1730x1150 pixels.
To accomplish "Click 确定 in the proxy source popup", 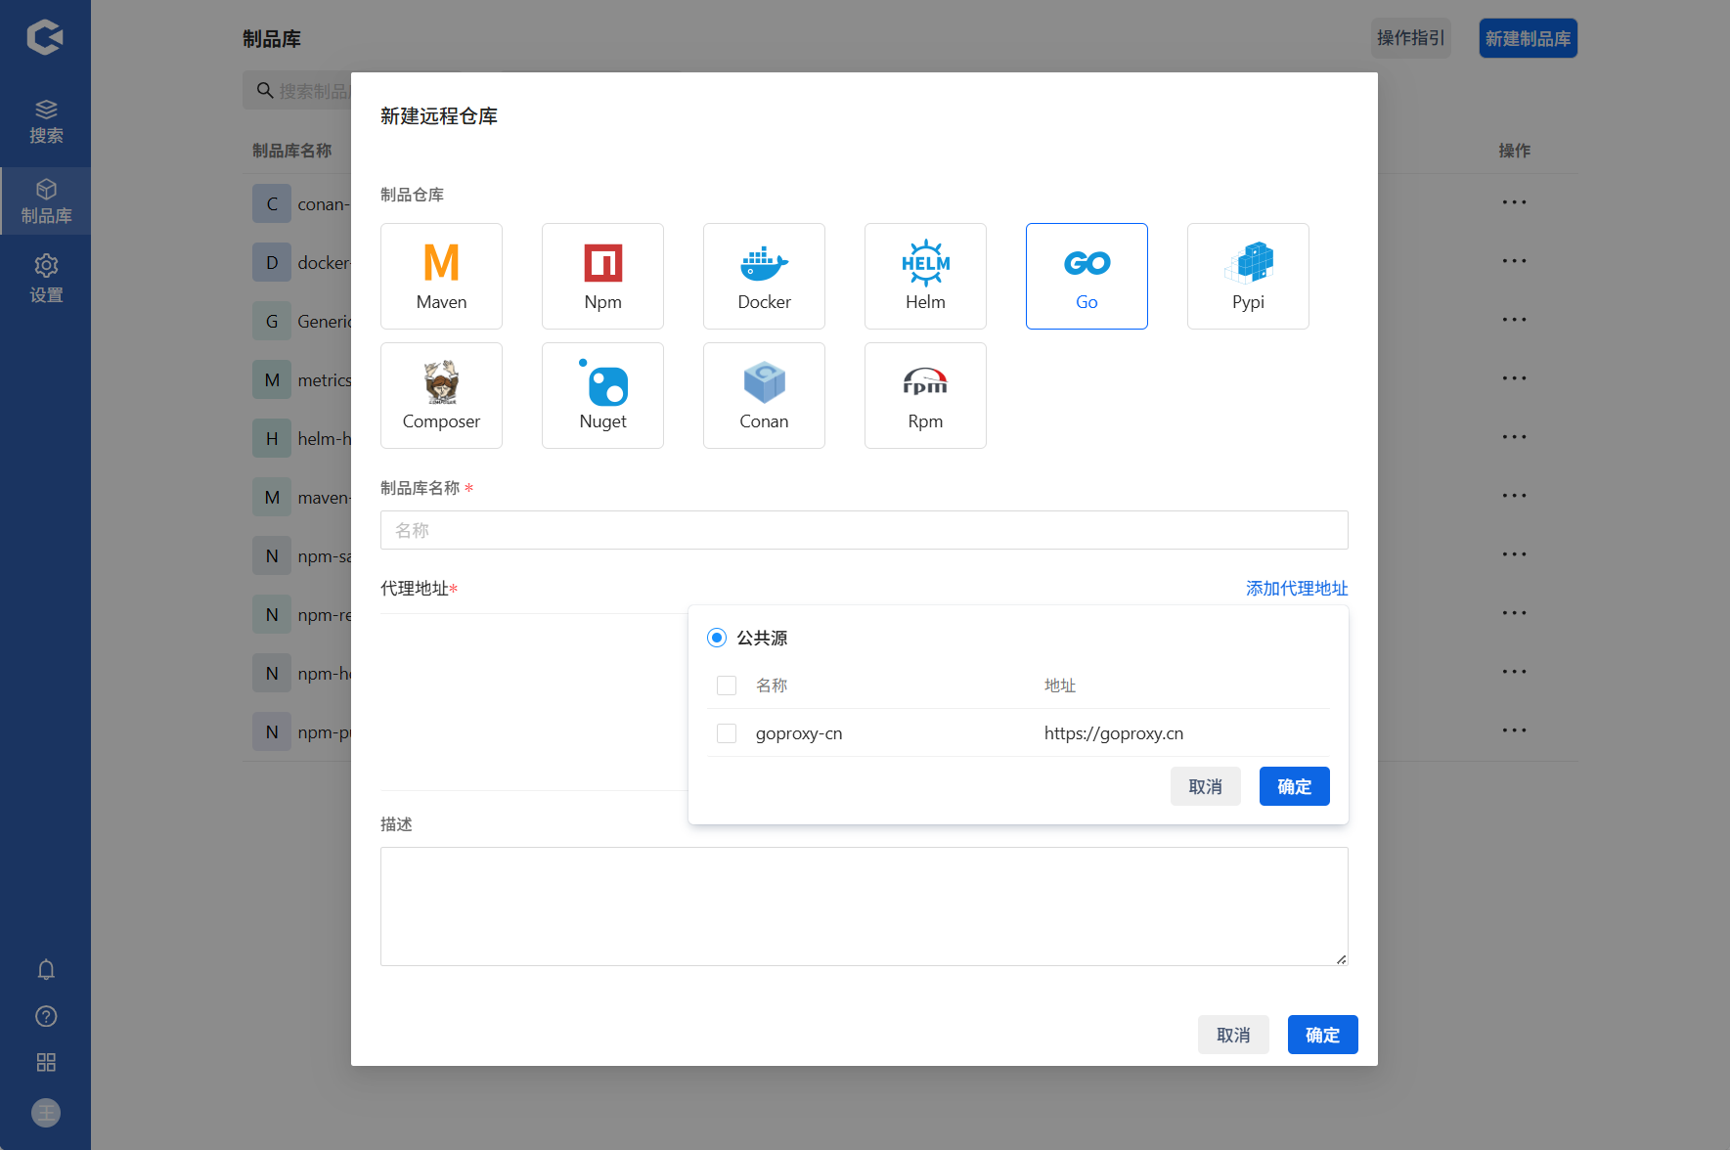I will pyautogui.click(x=1294, y=786).
